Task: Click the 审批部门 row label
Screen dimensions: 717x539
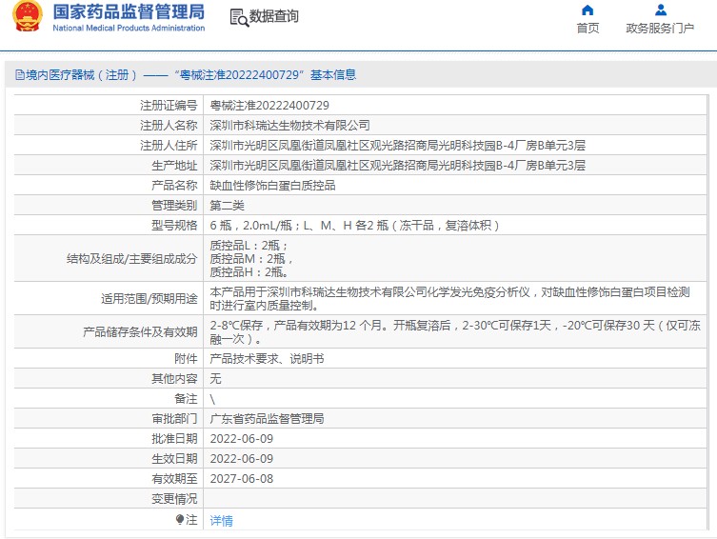Action: [174, 419]
